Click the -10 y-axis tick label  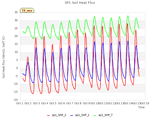point(16,84)
